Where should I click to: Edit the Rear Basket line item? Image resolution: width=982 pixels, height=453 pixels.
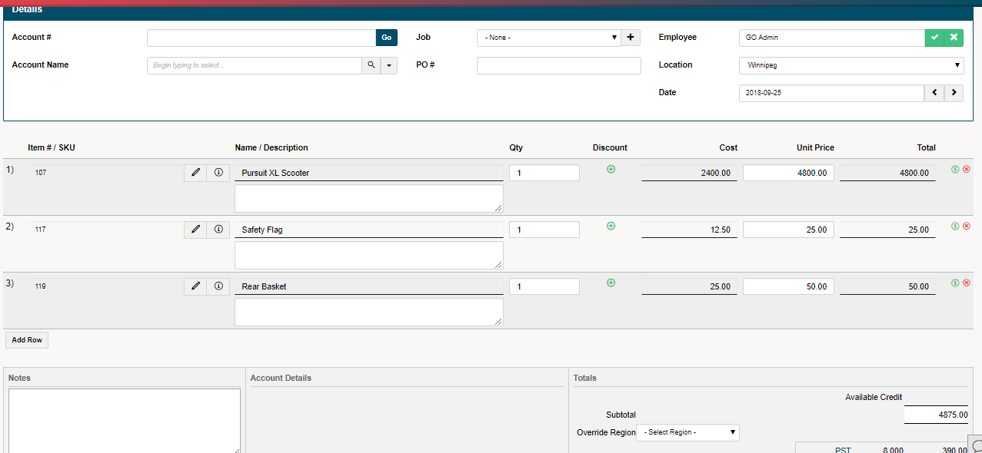click(x=195, y=286)
